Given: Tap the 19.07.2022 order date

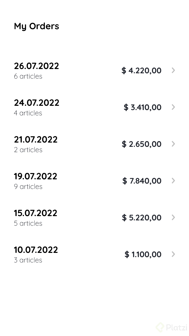Looking at the screenshot, I should (x=36, y=176).
